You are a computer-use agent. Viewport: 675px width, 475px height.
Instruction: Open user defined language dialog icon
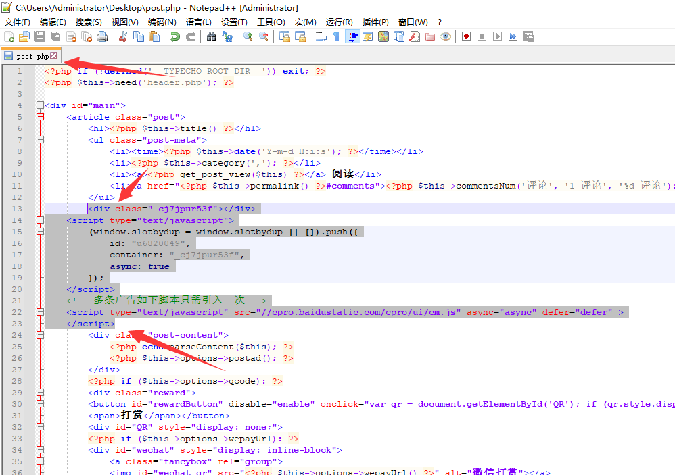click(368, 36)
